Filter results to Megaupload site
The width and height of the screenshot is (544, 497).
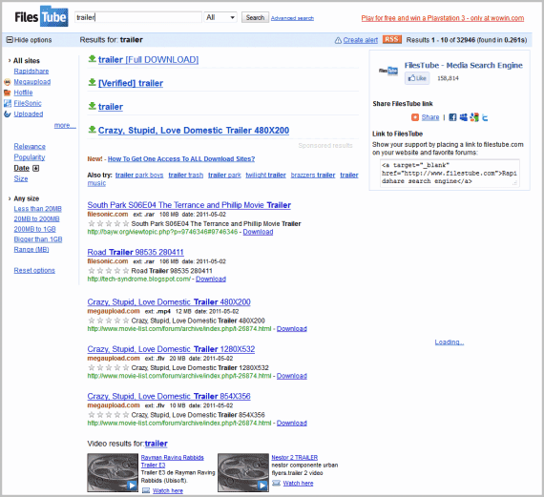tap(31, 82)
